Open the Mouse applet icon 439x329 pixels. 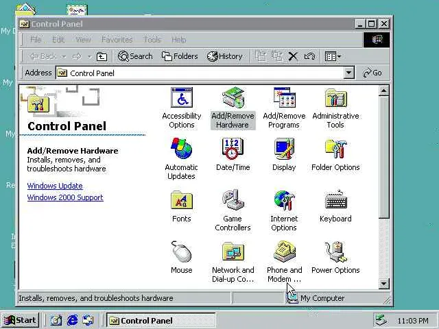181,258
